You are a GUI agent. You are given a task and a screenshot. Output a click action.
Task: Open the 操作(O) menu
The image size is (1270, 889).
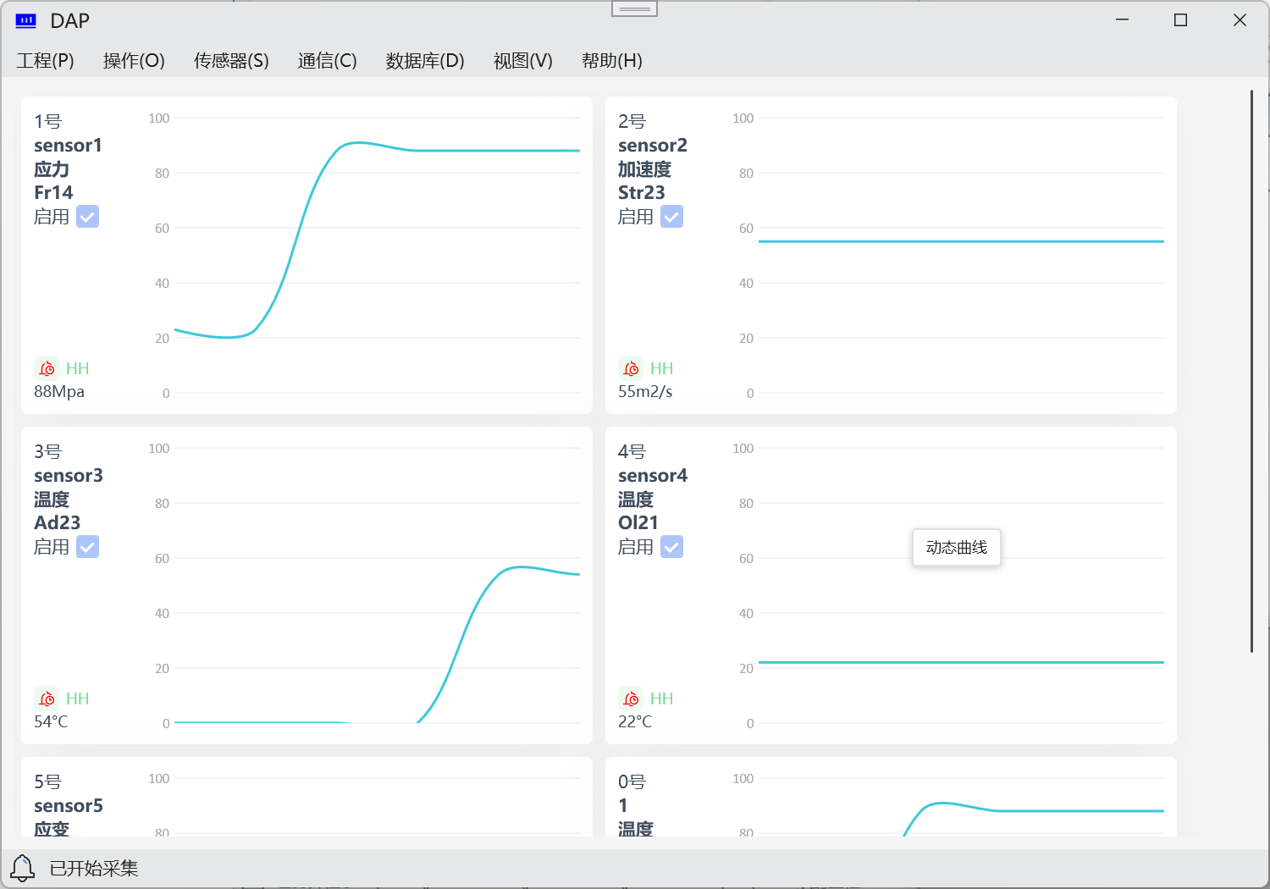point(134,61)
